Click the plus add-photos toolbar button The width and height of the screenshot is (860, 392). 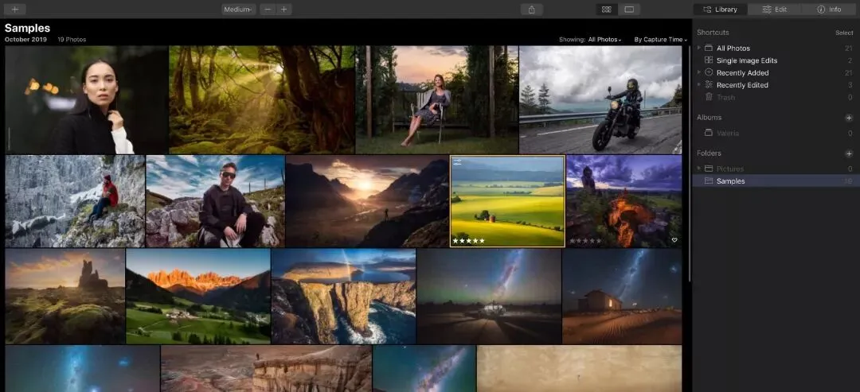click(x=15, y=10)
